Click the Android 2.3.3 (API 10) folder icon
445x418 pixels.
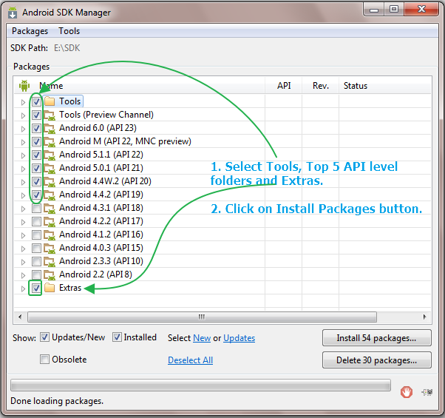point(50,261)
